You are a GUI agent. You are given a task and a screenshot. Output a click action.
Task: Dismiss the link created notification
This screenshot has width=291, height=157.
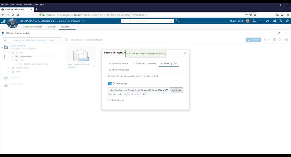(x=165, y=54)
